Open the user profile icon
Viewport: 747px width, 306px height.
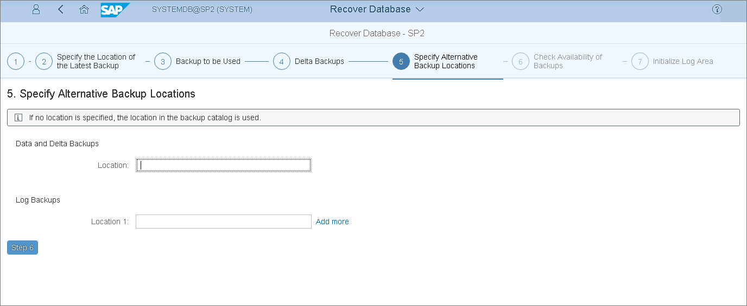tap(36, 9)
